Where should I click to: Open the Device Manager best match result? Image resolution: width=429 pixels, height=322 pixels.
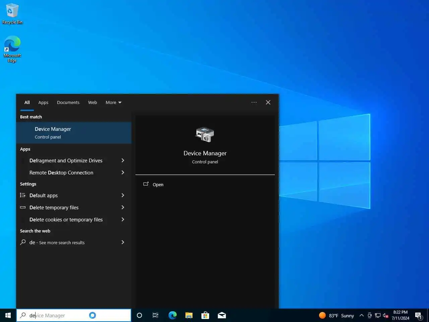pyautogui.click(x=74, y=133)
